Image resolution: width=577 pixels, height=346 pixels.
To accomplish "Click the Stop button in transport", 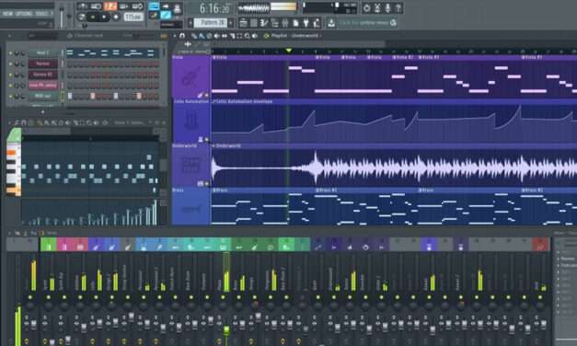I will pos(104,17).
